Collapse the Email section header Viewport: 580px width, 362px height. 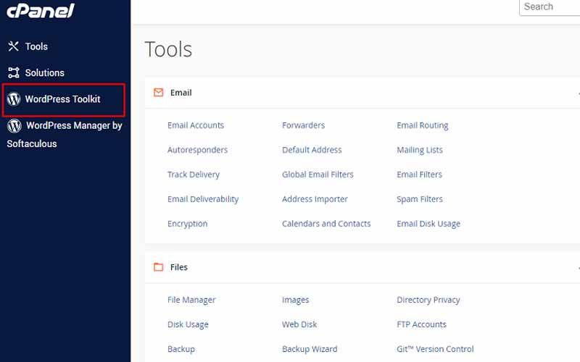pyautogui.click(x=362, y=93)
